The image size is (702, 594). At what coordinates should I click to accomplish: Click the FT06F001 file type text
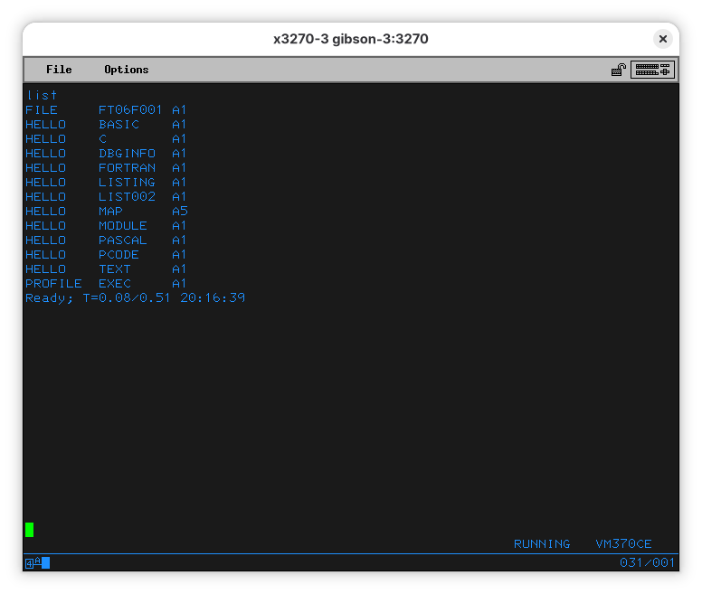130,110
